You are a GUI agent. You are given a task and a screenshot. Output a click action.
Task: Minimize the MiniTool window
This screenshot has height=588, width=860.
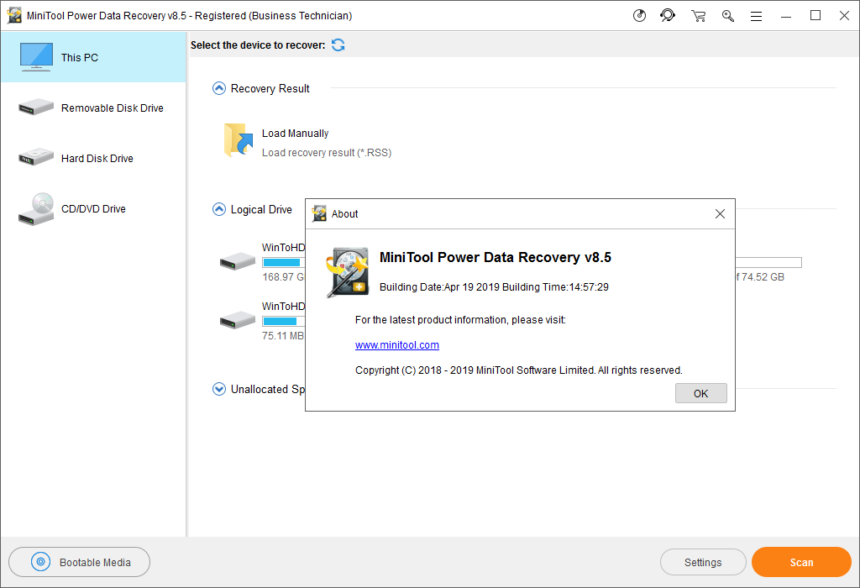coord(786,16)
